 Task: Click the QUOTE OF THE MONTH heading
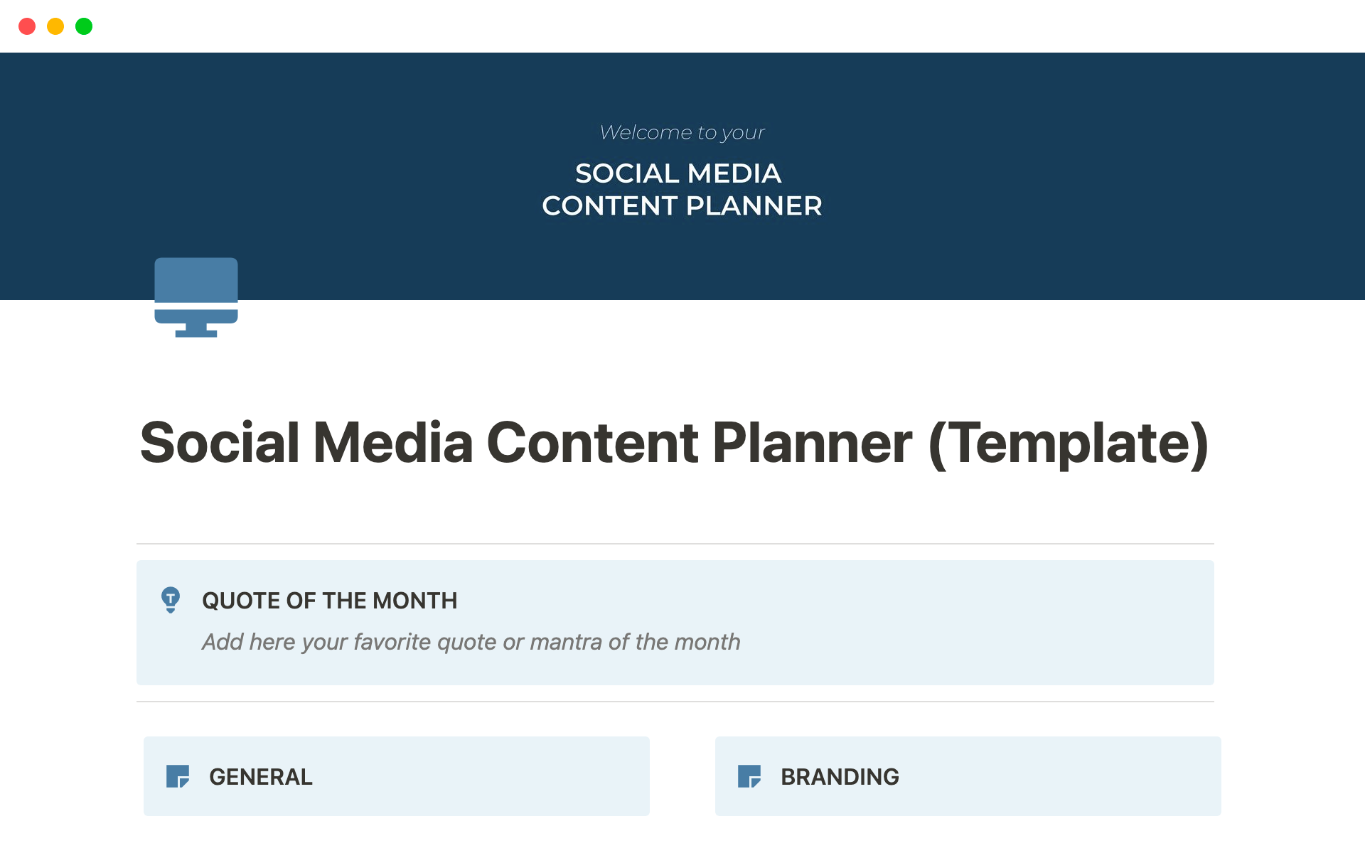pos(329,601)
